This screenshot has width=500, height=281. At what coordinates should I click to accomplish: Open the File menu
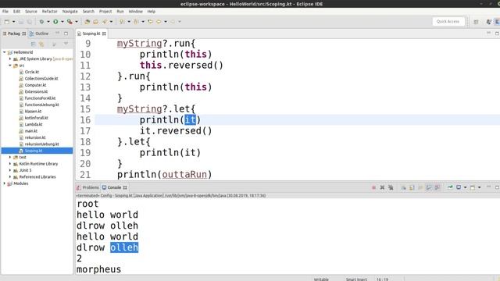pos(5,11)
